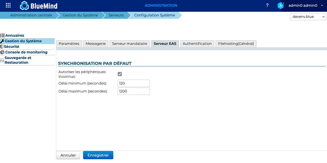Open the applications grid menu icon

pyautogui.click(x=8, y=5)
